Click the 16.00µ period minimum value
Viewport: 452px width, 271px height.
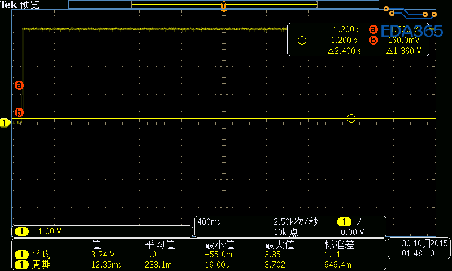[x=218, y=265]
